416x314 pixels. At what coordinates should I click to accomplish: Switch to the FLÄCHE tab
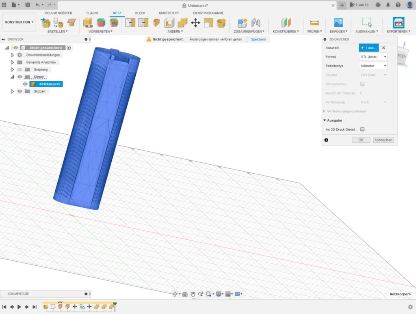tap(92, 13)
